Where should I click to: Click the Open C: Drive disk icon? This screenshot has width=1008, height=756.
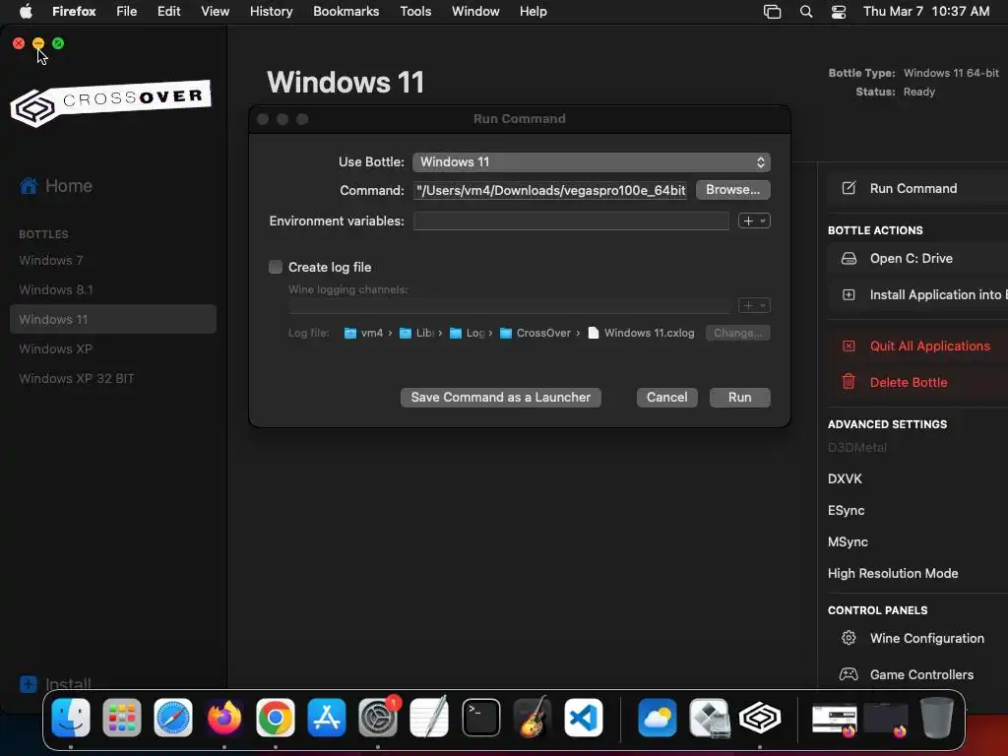(x=849, y=259)
